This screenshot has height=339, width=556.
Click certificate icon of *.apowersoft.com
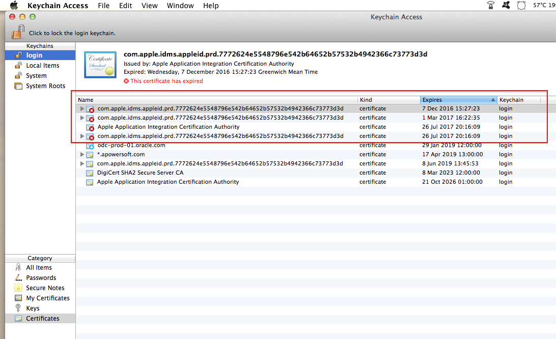click(90, 155)
